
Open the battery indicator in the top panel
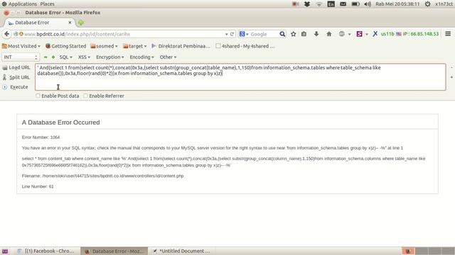click(355, 4)
